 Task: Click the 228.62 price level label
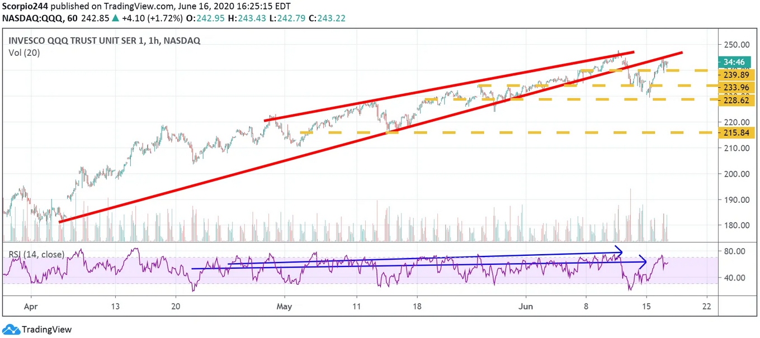point(737,99)
